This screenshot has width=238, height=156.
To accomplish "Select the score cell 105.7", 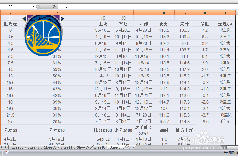I will click(164, 121).
